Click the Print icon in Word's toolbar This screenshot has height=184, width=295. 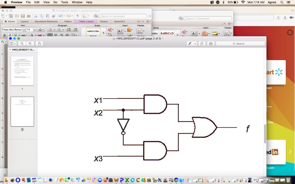click(29, 16)
